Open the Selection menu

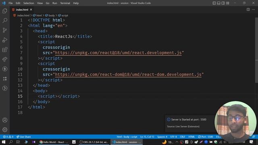point(29,3)
